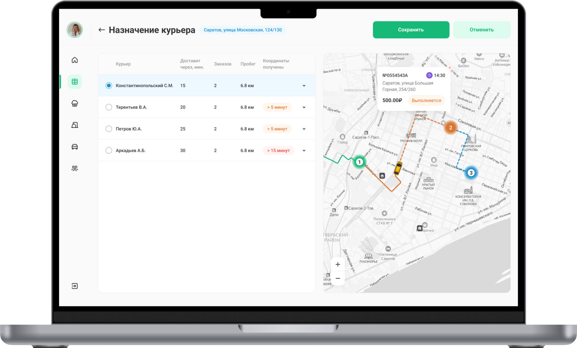Screen dimensions: 577x348
Task: Click the > 5 минут badge for Терентьев
Action: (x=277, y=107)
